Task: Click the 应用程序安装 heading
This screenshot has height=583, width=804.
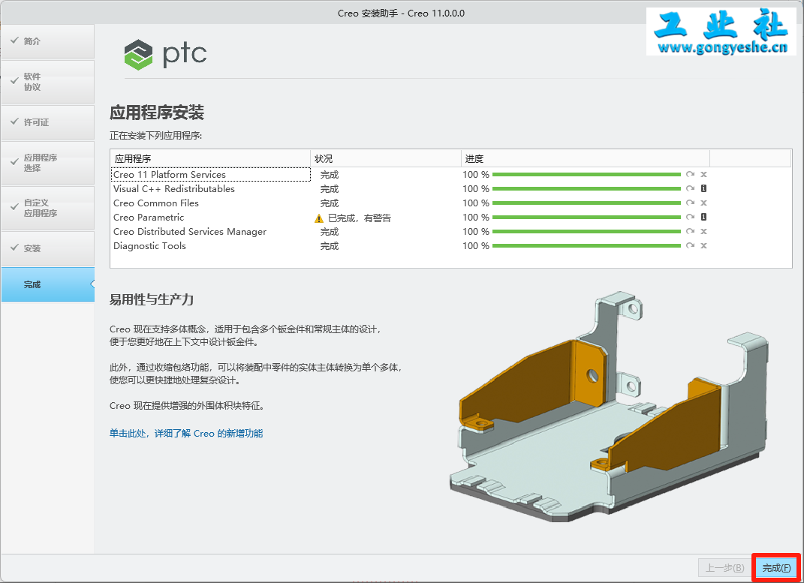Action: [x=157, y=113]
